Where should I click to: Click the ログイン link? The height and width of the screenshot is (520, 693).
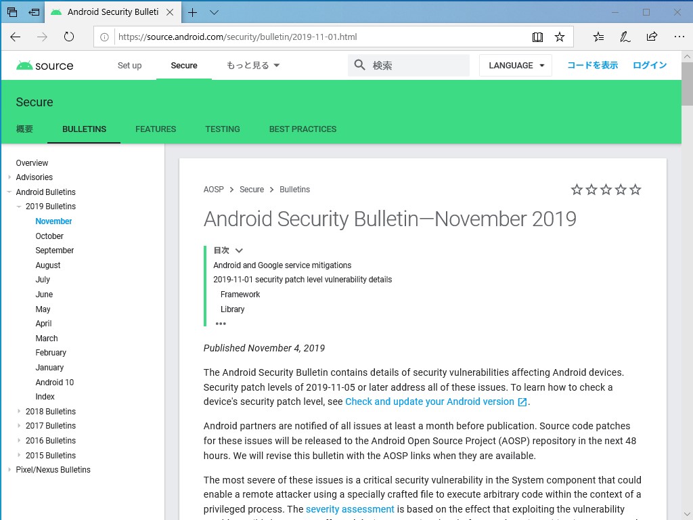coord(650,66)
